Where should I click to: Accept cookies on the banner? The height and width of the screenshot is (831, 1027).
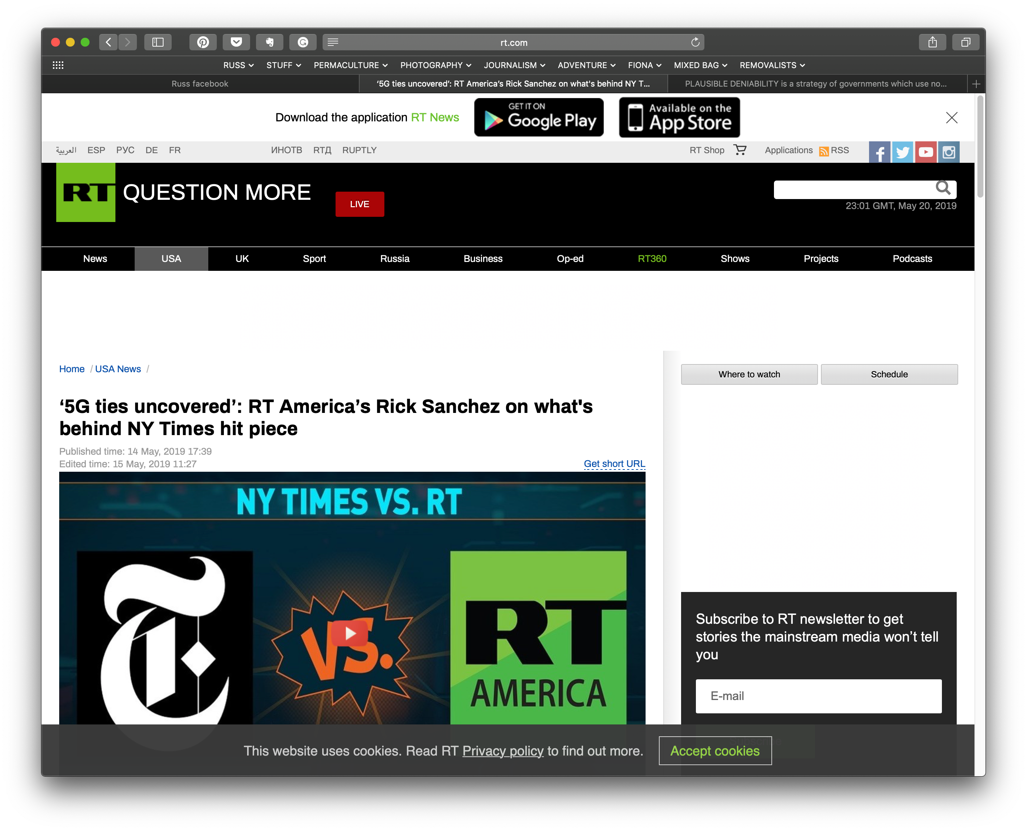(x=715, y=751)
